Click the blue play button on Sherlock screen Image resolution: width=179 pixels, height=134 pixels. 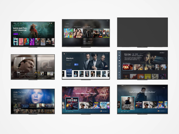click(x=76, y=64)
